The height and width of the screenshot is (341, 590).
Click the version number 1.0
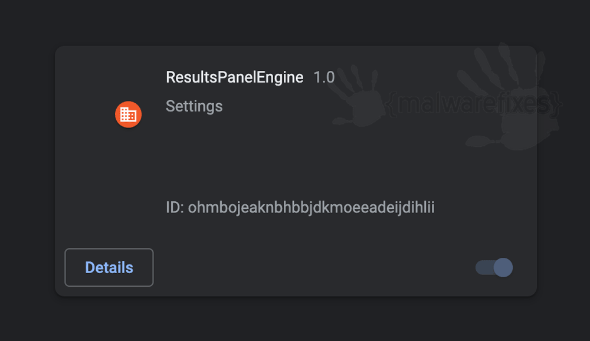324,77
